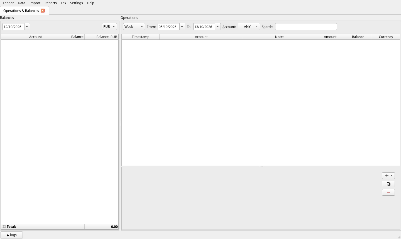Viewport: 401px width, 239px height.
Task: Open the Account ANY selector
Action: point(249,27)
